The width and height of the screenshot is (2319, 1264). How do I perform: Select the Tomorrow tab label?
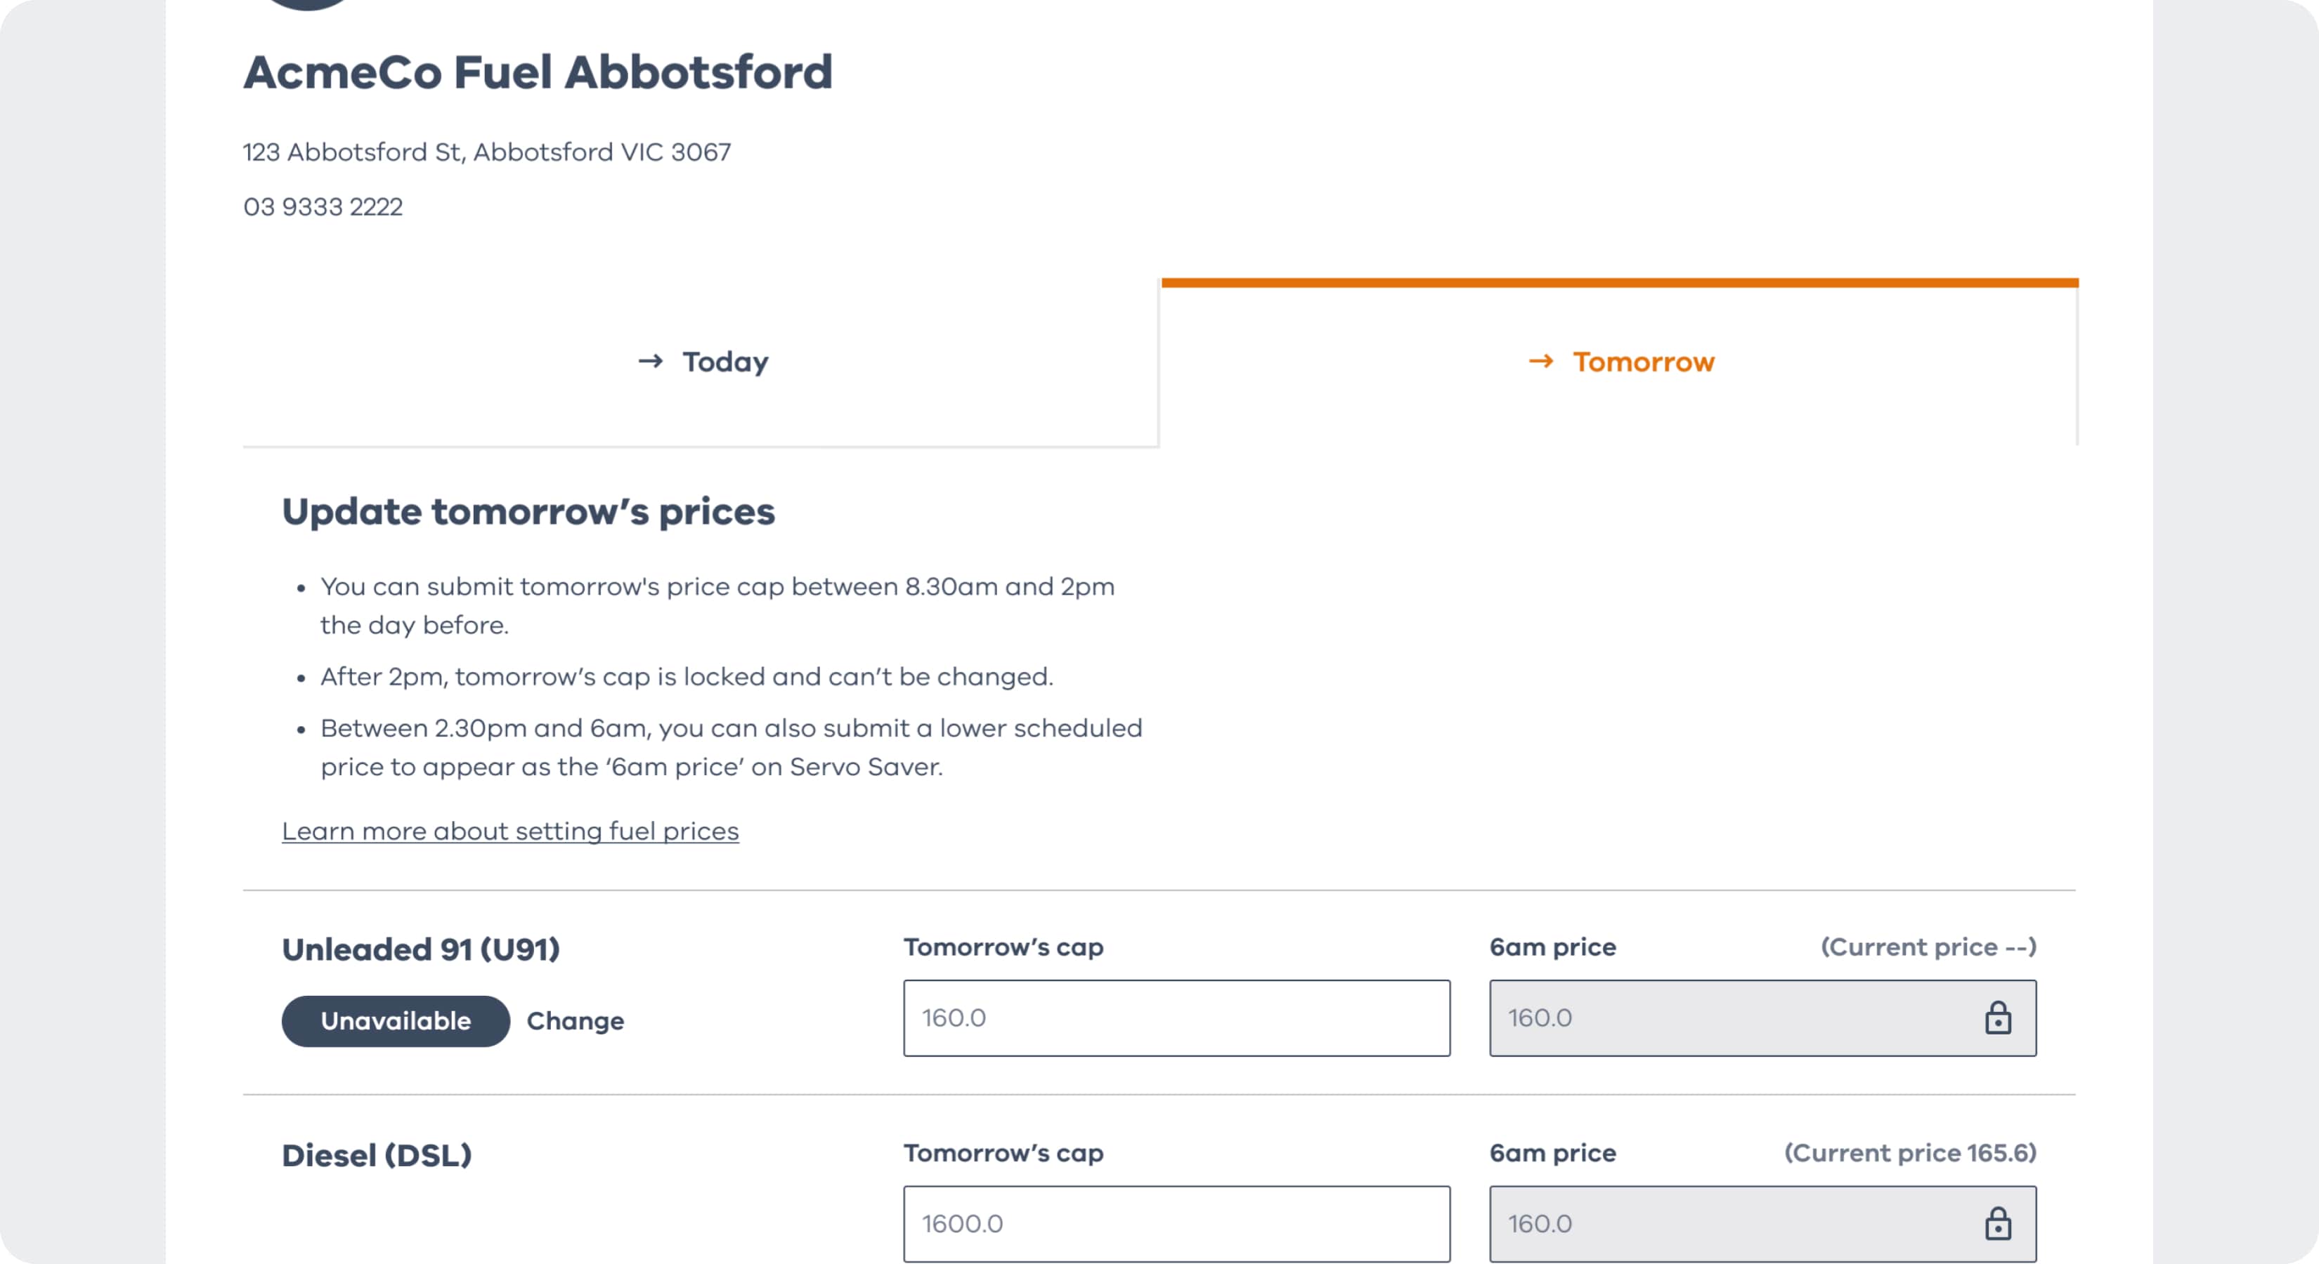[1643, 362]
